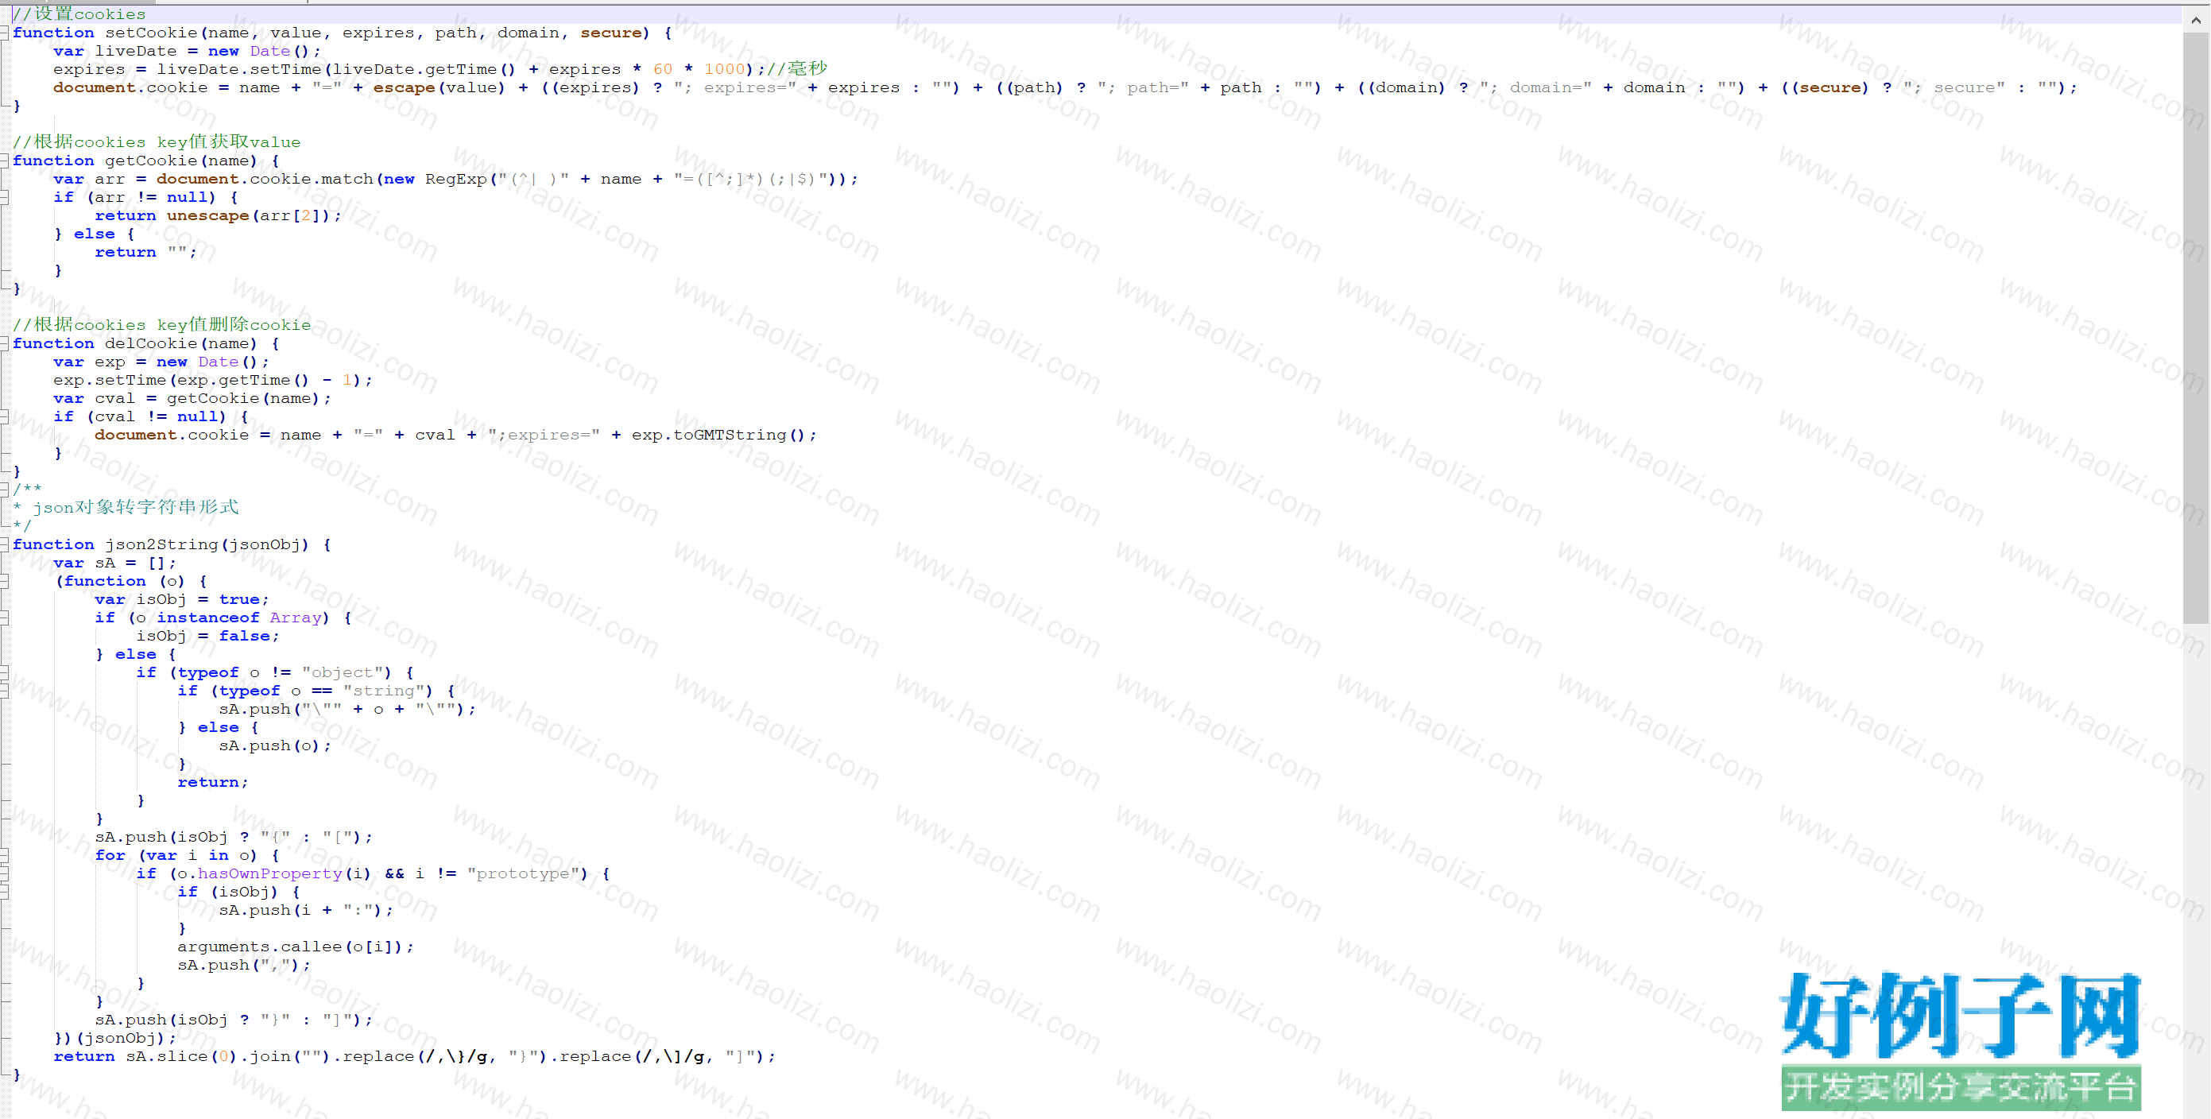Click the '//毫秒' comment after 1000

point(797,68)
